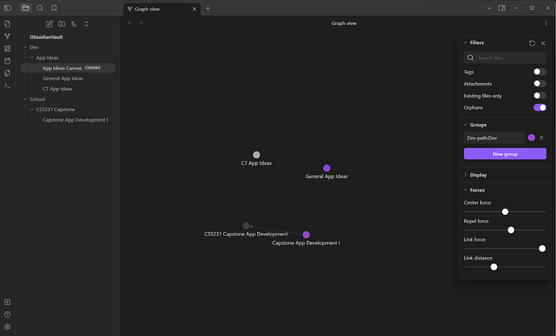The width and height of the screenshot is (556, 336).
Task: Click the purple Dev group color swatch
Action: (x=531, y=138)
